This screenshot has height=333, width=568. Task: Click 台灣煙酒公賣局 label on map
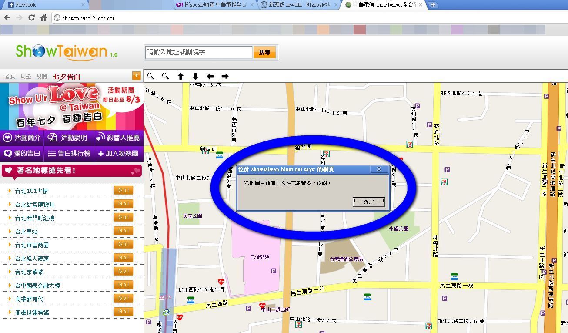click(346, 259)
